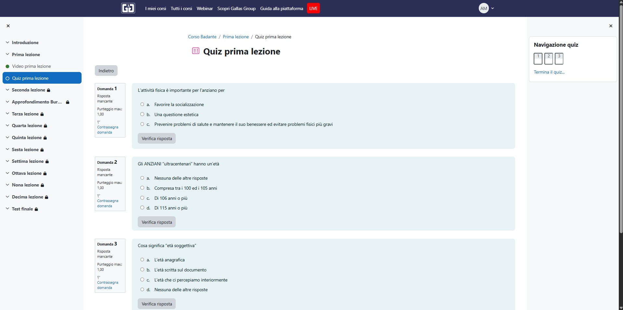
Task: Select 'Di 115 anni o più' for Domanda 2
Action: tap(142, 208)
